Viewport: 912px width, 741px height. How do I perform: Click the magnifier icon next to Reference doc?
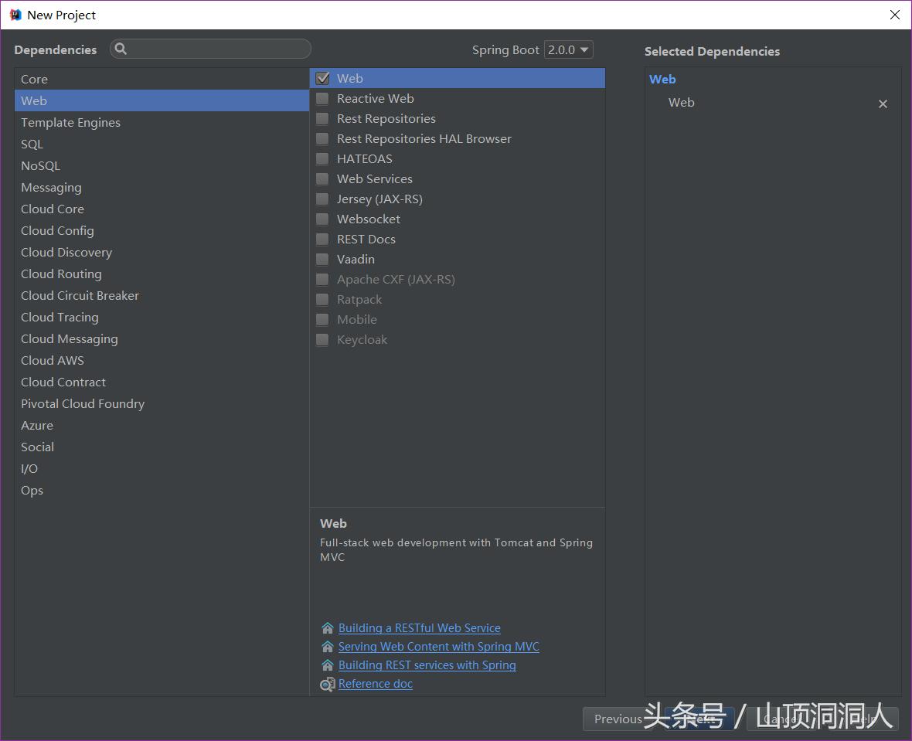[x=326, y=684]
